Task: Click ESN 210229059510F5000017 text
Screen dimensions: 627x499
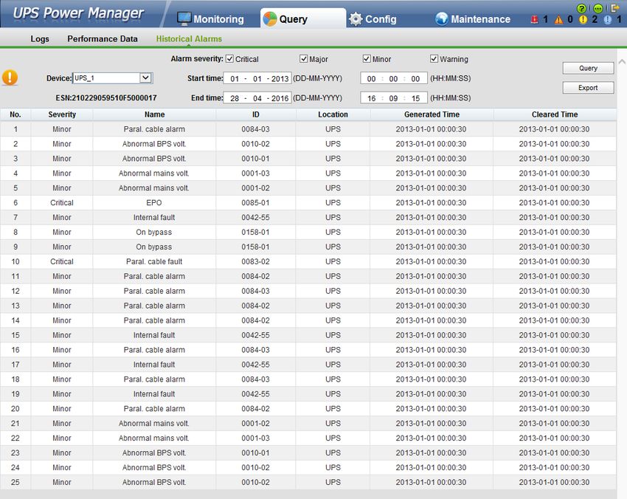Action: [x=106, y=98]
